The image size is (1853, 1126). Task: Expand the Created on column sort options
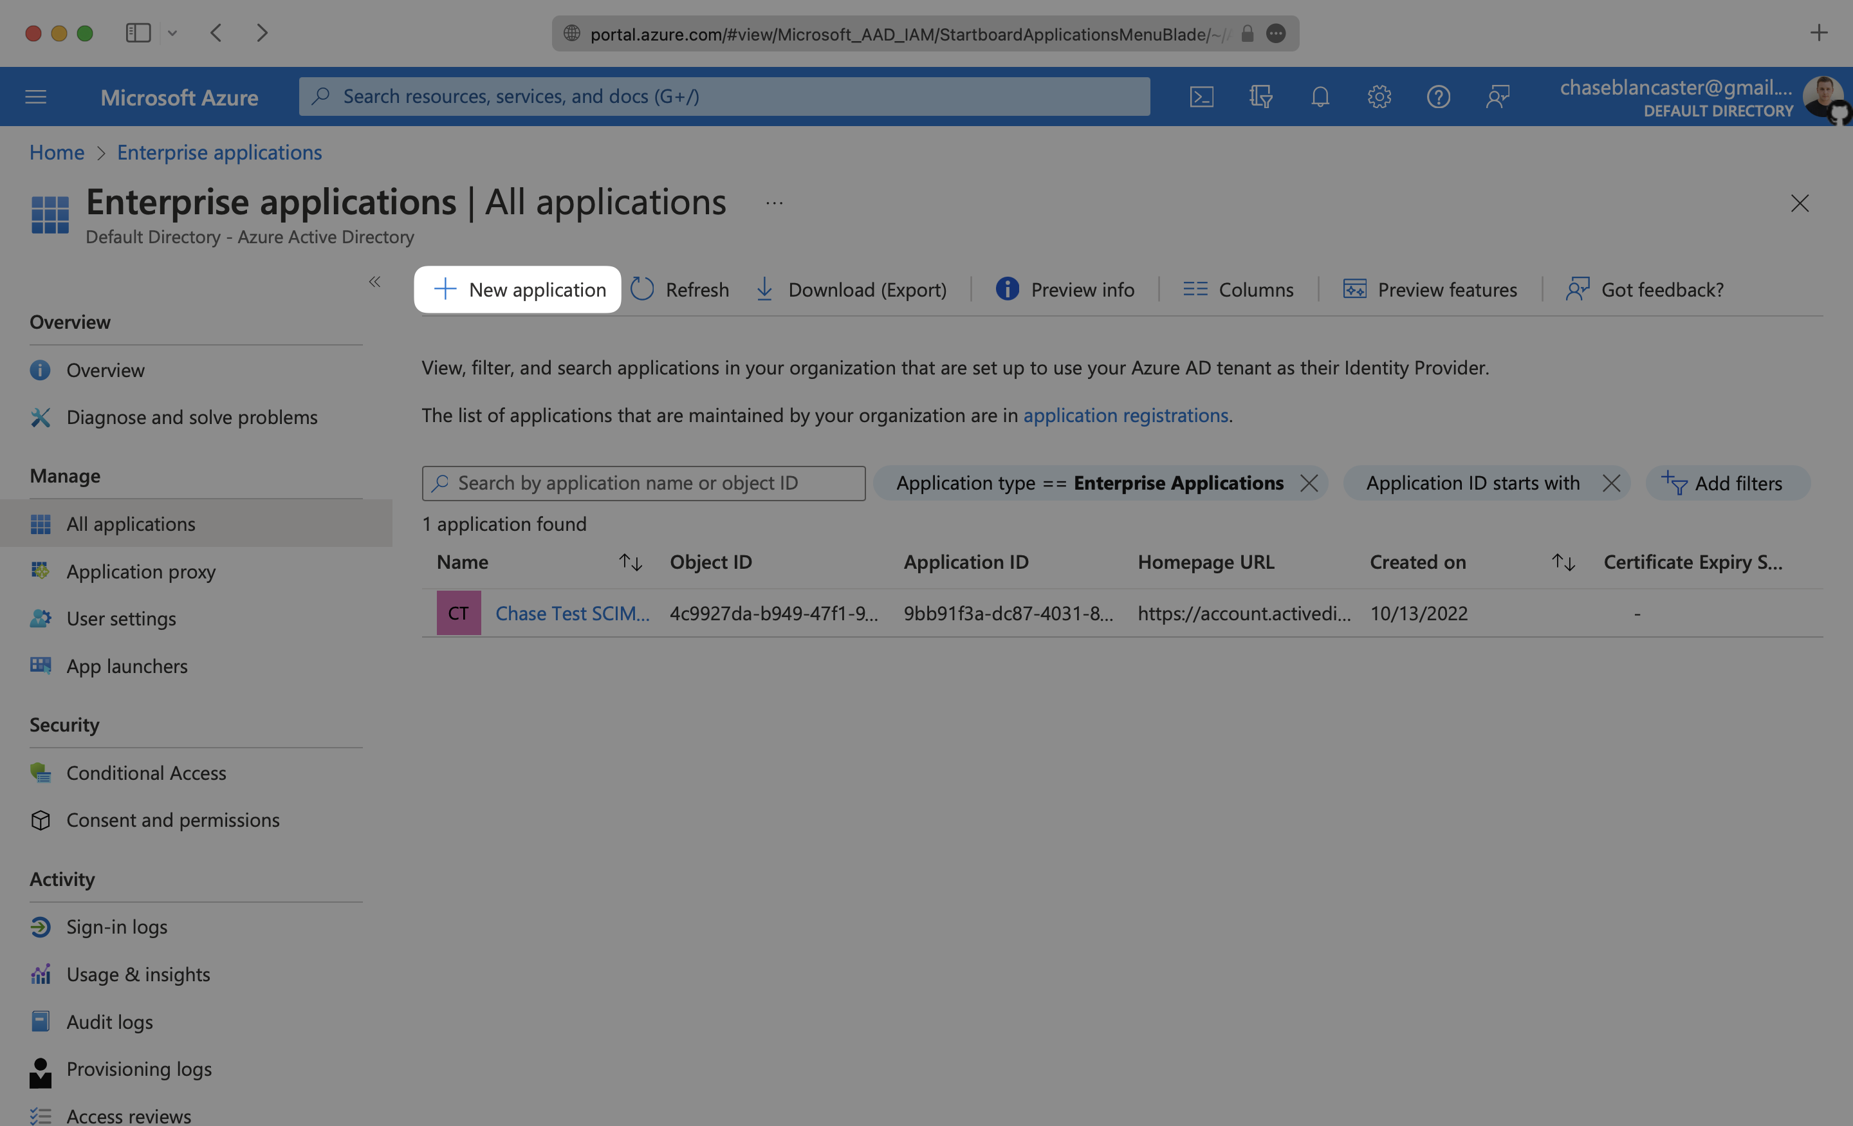pos(1562,561)
